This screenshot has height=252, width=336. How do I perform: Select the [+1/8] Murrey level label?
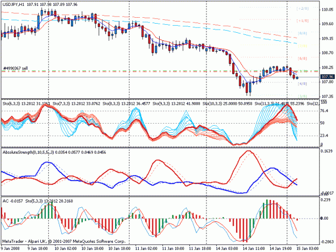click(303, 21)
